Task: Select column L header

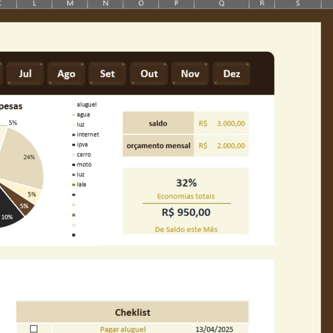Action: pyautogui.click(x=34, y=4)
